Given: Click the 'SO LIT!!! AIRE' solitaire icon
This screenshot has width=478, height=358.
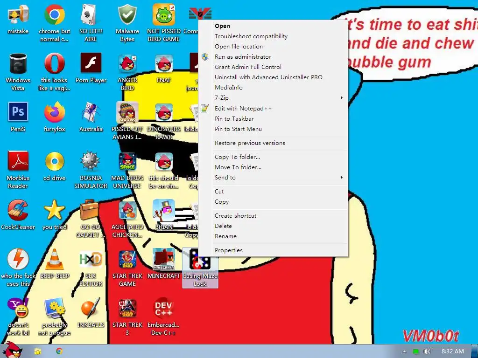Looking at the screenshot, I should pos(91,23).
